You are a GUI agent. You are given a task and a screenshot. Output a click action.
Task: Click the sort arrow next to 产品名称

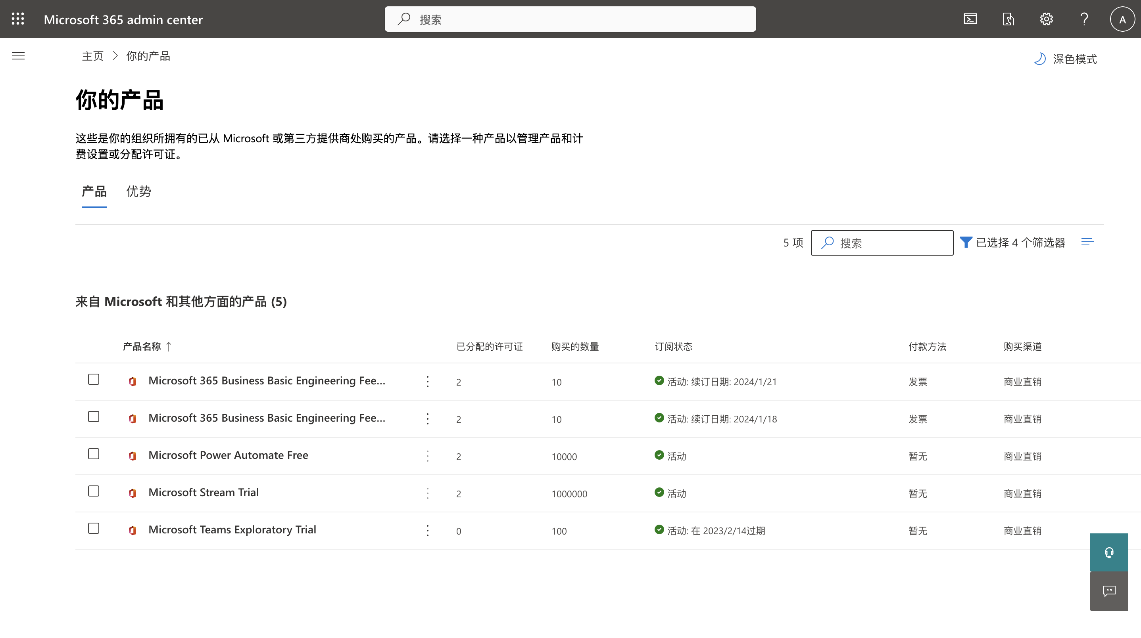(169, 346)
